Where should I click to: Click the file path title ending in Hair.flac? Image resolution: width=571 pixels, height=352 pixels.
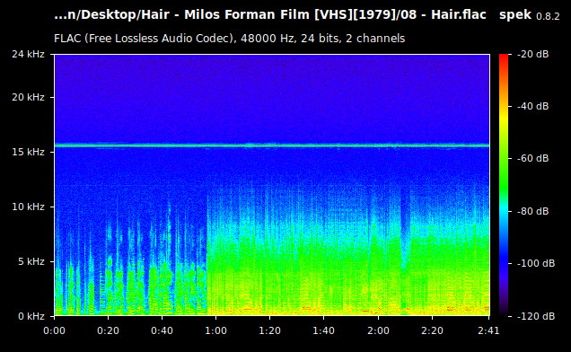tap(270, 15)
